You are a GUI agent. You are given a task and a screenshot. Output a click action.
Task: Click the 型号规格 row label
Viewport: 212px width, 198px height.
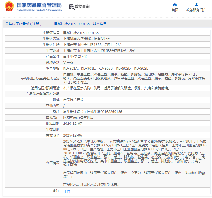[x=53, y=68]
